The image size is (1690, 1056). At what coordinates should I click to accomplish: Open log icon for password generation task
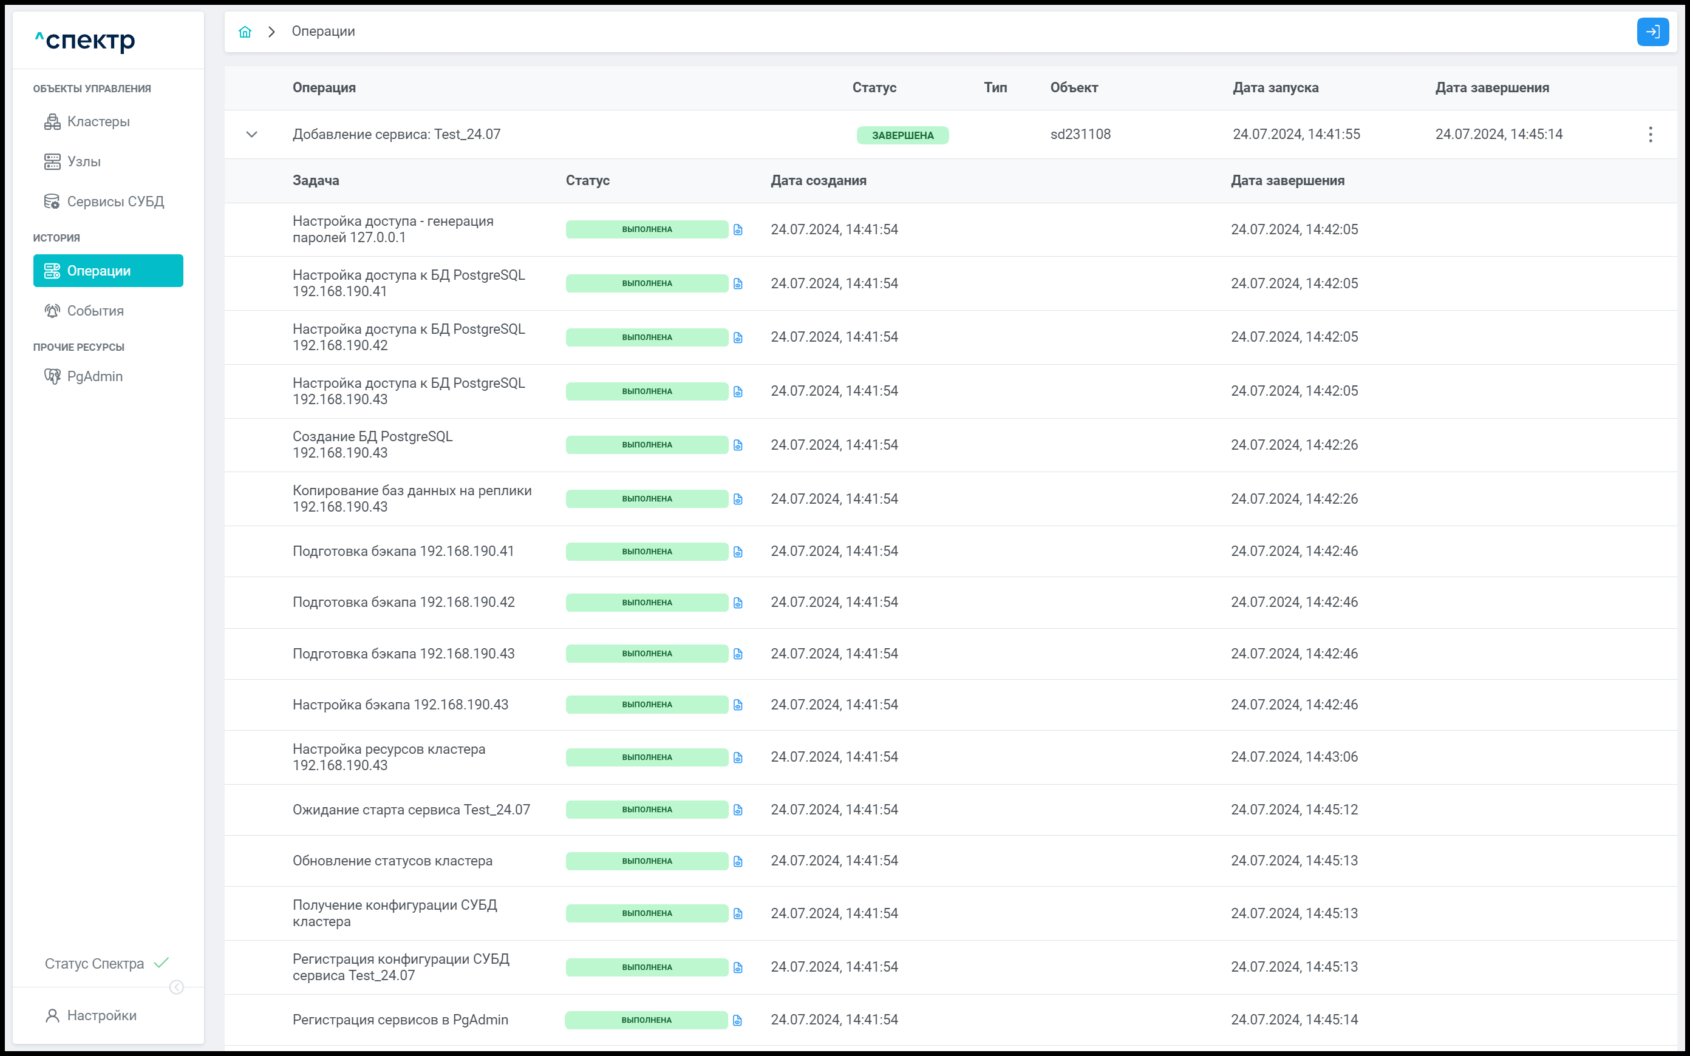[738, 230]
